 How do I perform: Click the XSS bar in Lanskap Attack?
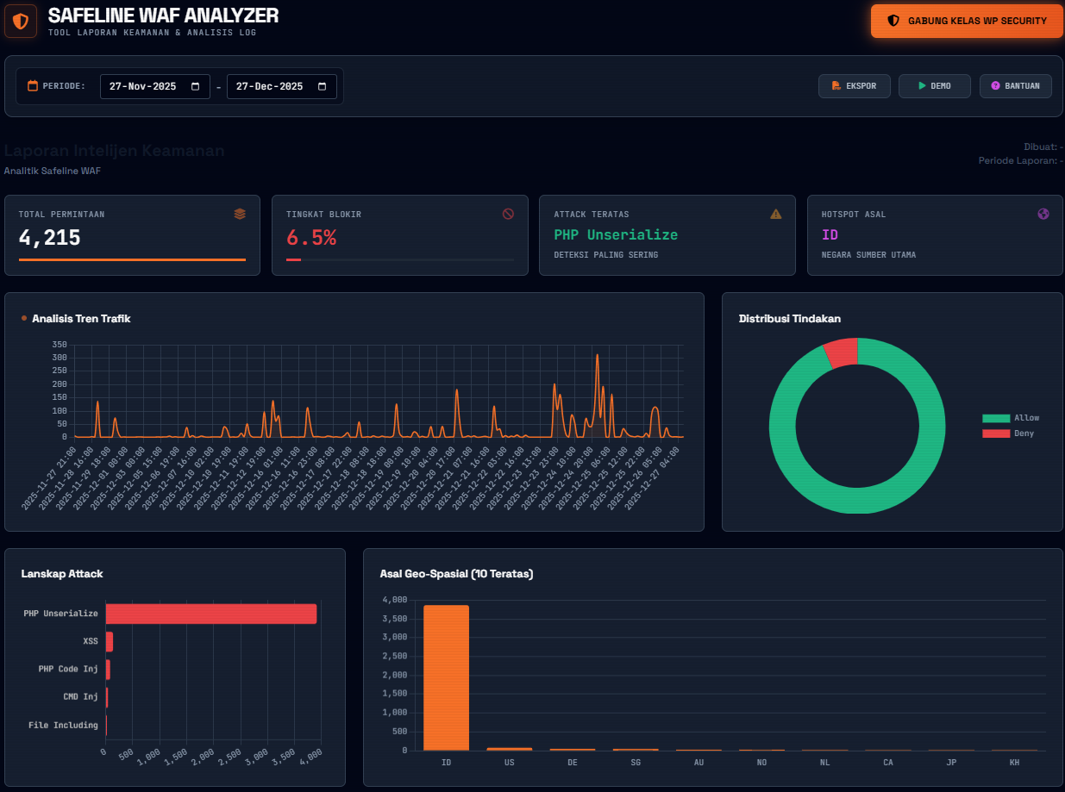110,641
